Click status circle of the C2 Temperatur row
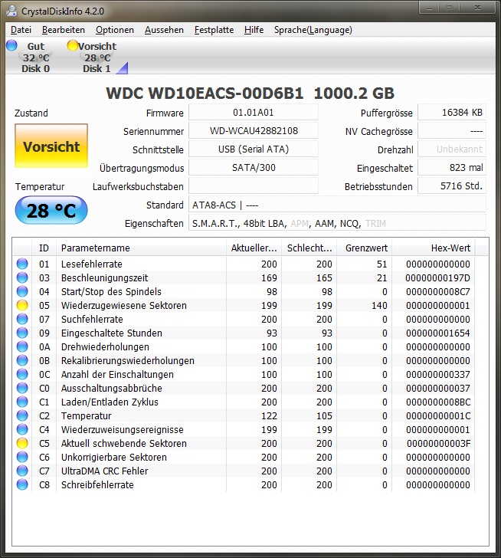501x558 pixels. [22, 415]
